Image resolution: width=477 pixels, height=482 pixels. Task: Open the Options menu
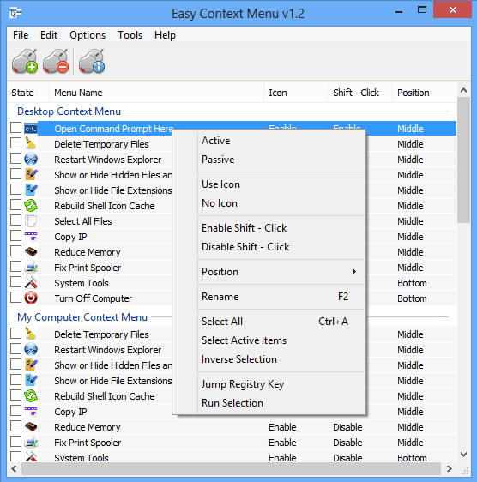coord(88,35)
